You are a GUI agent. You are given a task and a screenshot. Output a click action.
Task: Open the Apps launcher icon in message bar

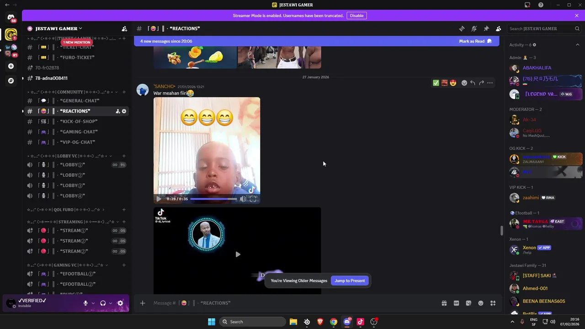[493, 303]
